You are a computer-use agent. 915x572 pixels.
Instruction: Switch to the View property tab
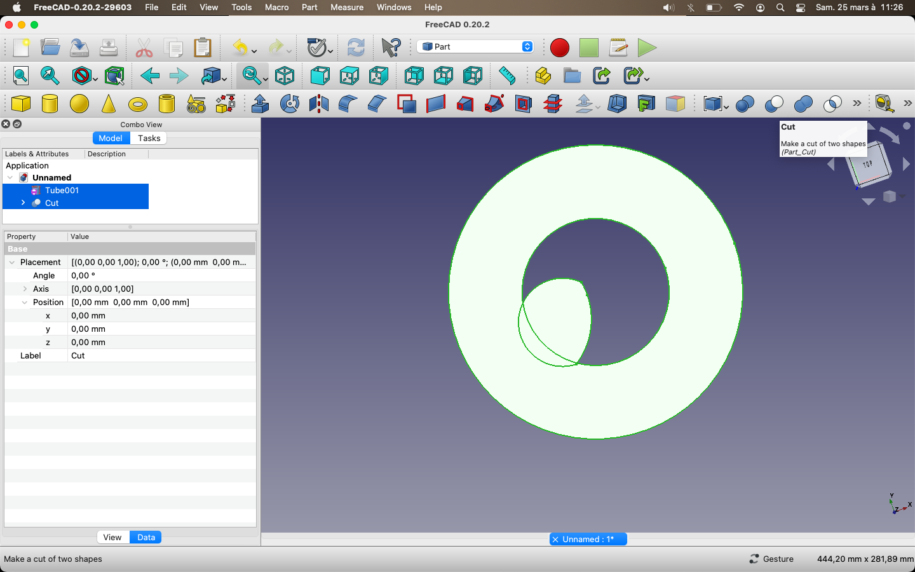coord(112,537)
